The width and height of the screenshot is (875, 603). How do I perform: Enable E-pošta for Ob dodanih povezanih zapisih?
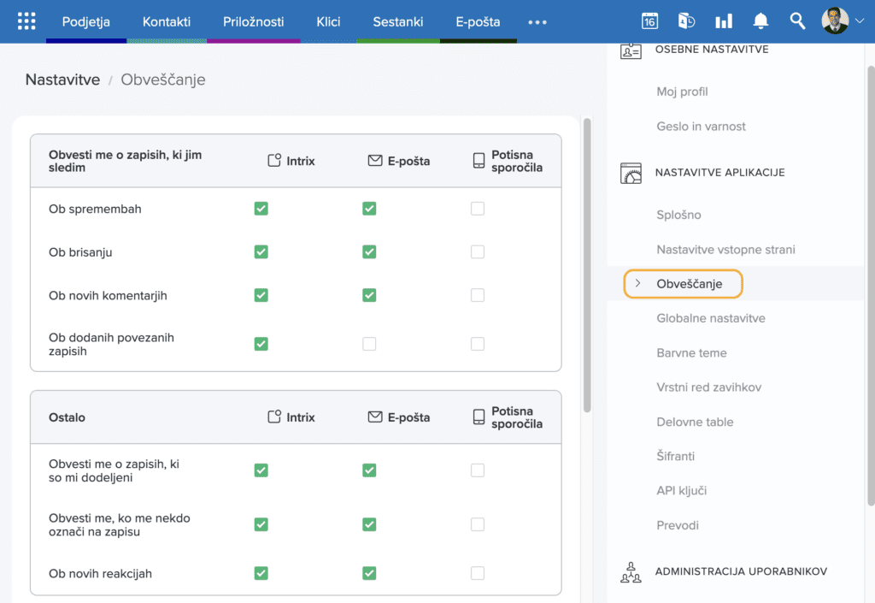369,344
